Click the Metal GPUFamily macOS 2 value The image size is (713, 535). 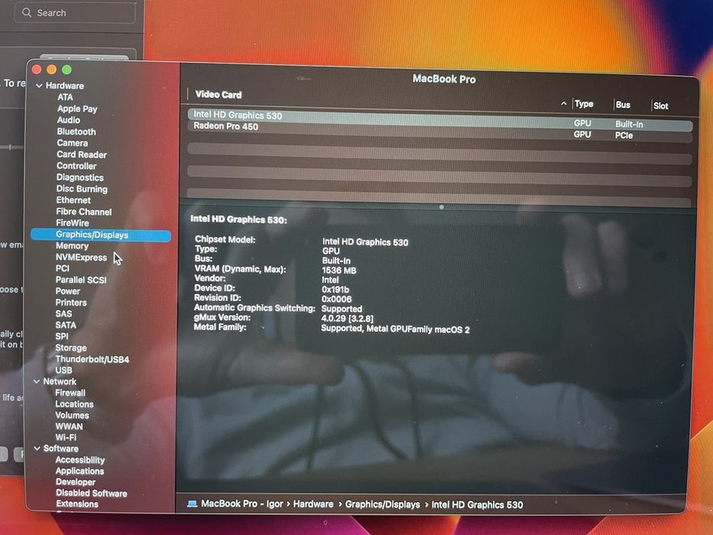(x=395, y=329)
